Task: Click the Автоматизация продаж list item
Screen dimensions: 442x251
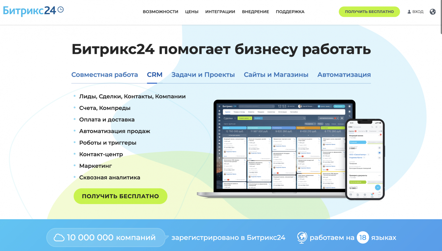Action: pos(115,131)
